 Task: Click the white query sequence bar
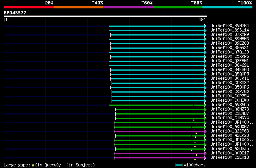(x=106, y=16)
